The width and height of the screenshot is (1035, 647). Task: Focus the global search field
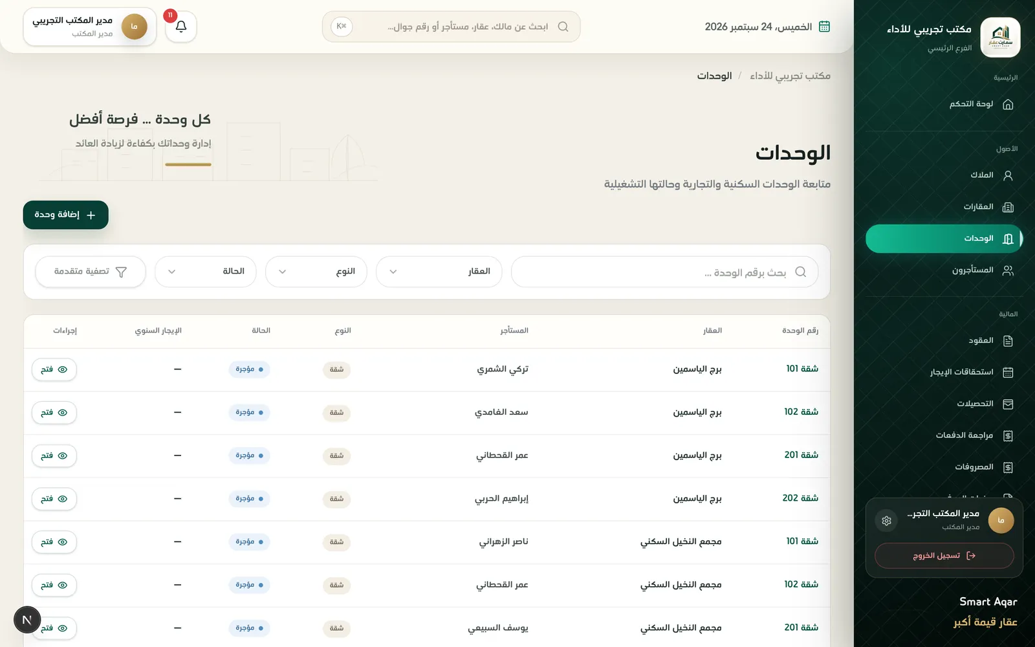452,27
